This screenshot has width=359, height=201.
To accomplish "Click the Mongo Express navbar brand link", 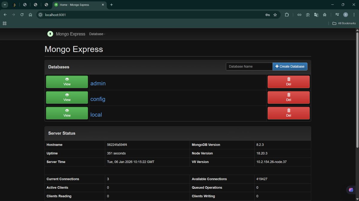I will tap(71, 34).
